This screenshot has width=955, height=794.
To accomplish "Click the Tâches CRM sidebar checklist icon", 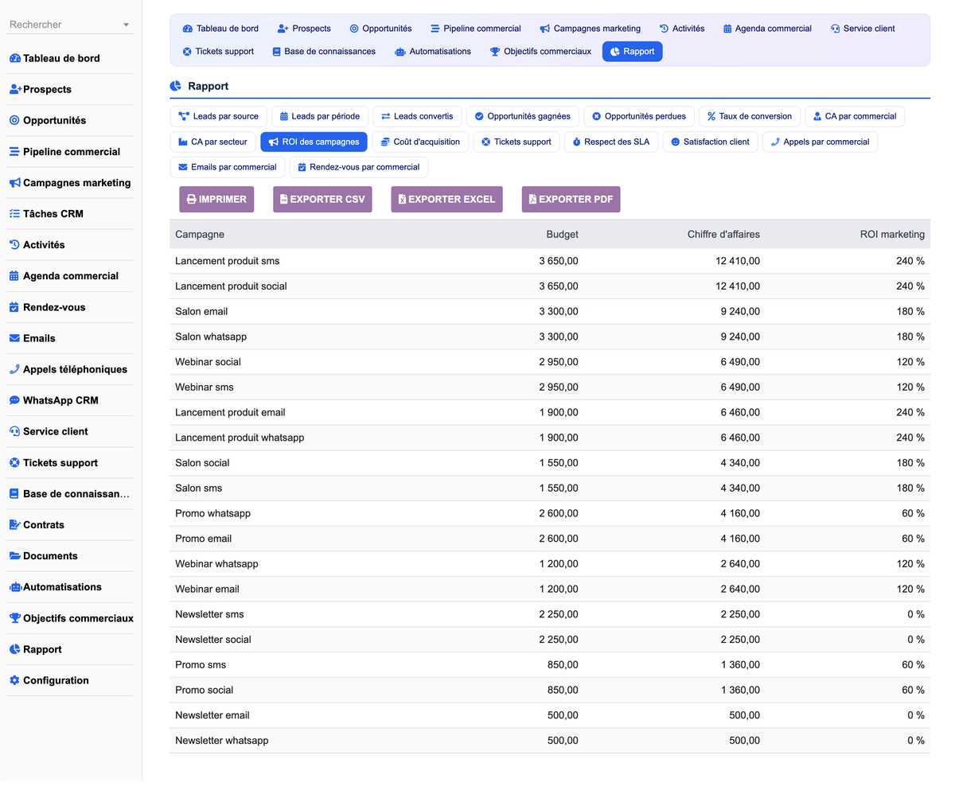I will pyautogui.click(x=14, y=214).
